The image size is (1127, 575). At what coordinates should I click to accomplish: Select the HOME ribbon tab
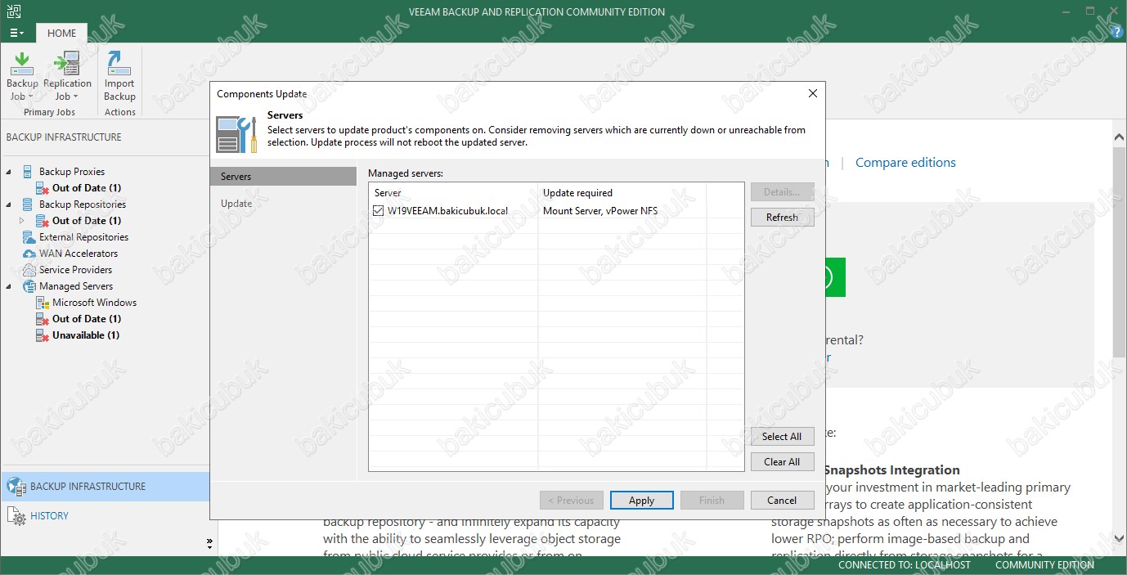point(62,34)
